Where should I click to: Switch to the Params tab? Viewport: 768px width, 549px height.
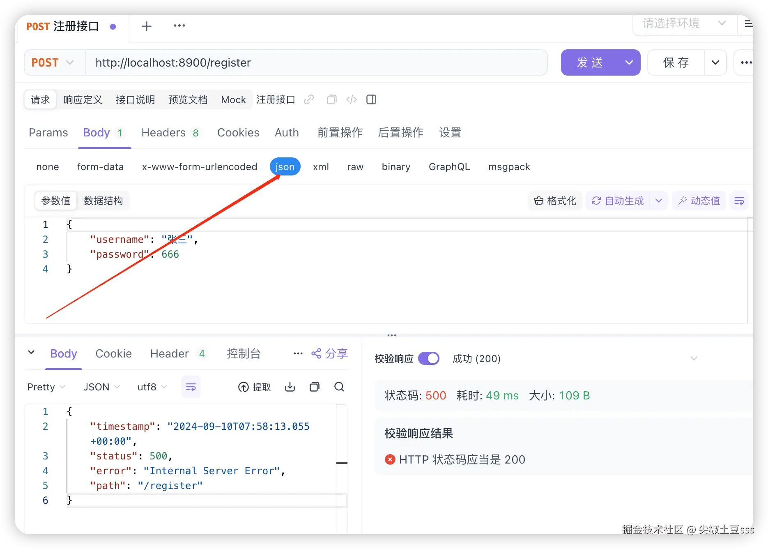48,132
